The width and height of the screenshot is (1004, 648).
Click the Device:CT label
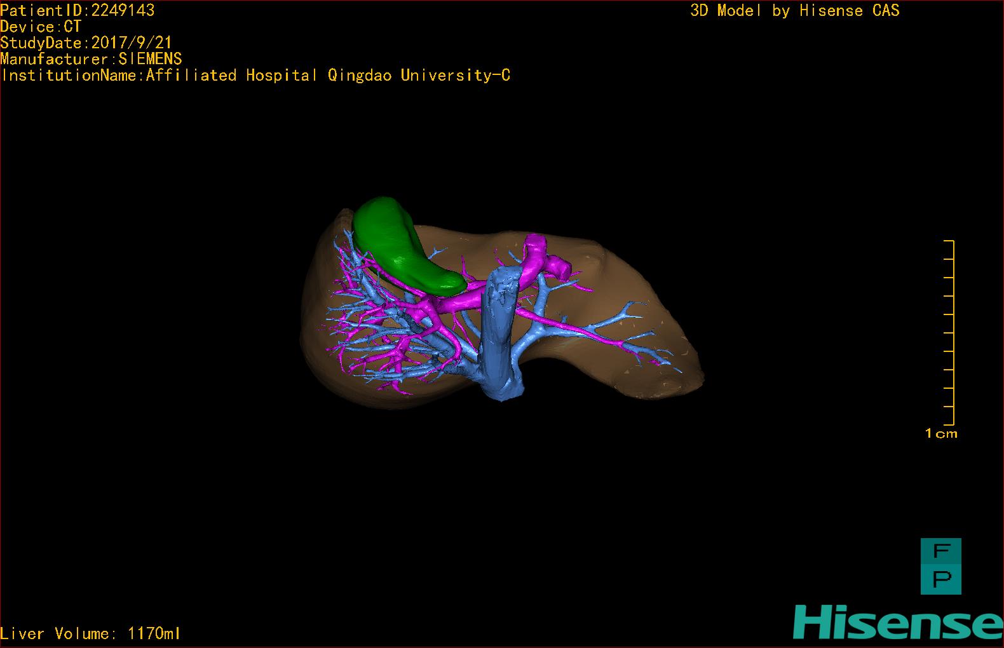point(41,27)
